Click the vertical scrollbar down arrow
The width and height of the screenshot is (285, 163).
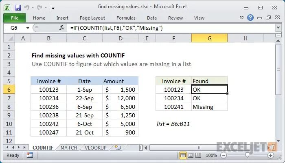[278, 141]
